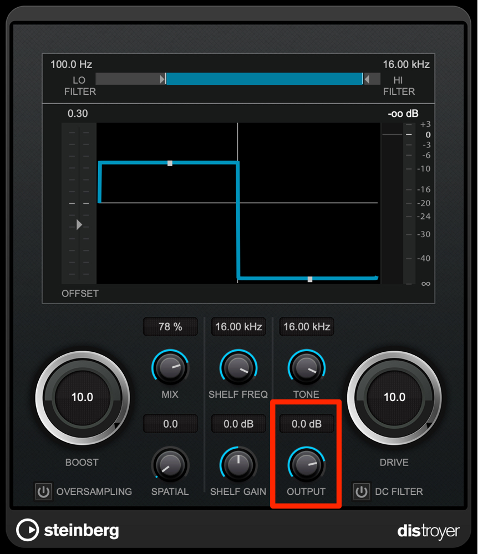Click the Steinberg logo icon
The width and height of the screenshot is (478, 554).
pyautogui.click(x=28, y=530)
